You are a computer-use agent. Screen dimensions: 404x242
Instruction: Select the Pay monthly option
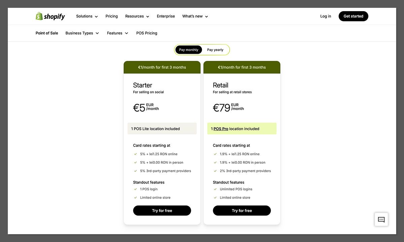(189, 49)
